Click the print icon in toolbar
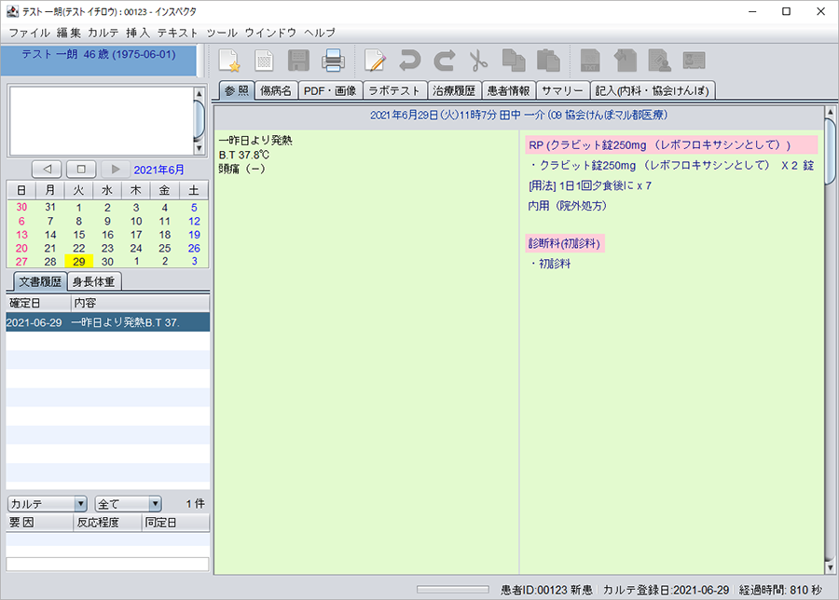Image resolution: width=839 pixels, height=600 pixels. tap(334, 61)
